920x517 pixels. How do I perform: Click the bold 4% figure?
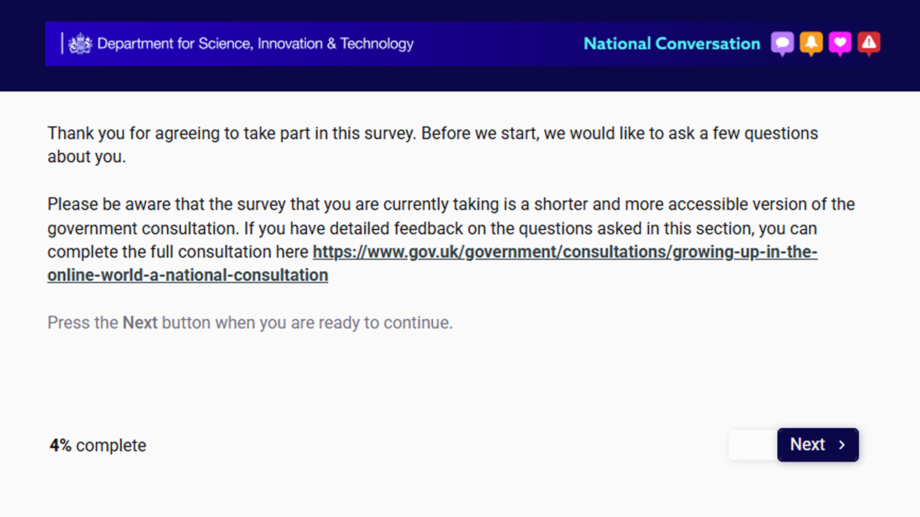pyautogui.click(x=60, y=445)
